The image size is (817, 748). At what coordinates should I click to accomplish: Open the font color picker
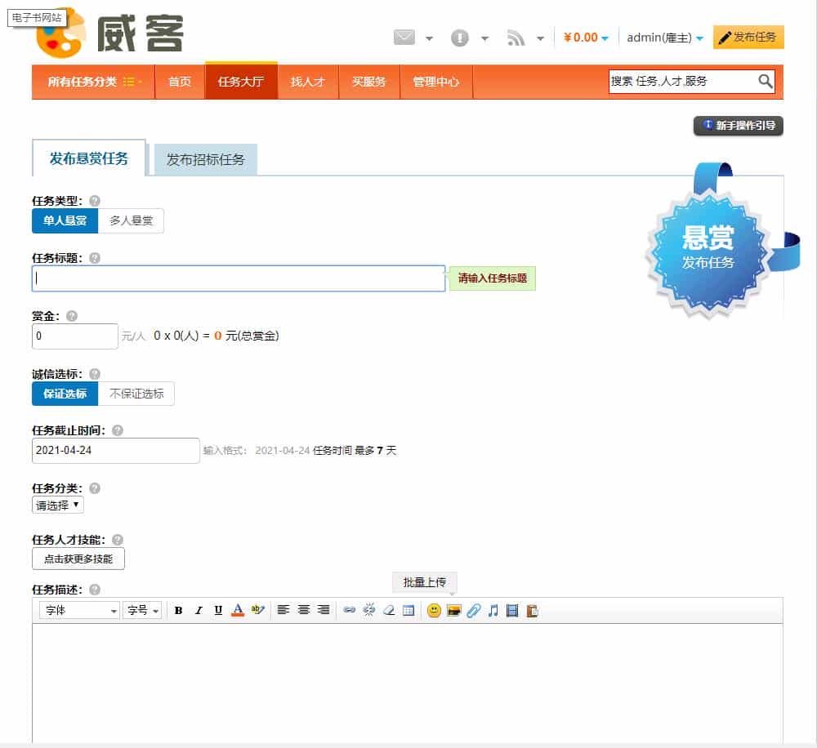238,611
